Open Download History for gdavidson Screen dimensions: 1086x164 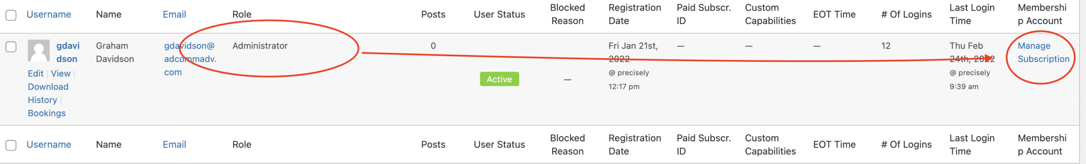pyautogui.click(x=48, y=93)
